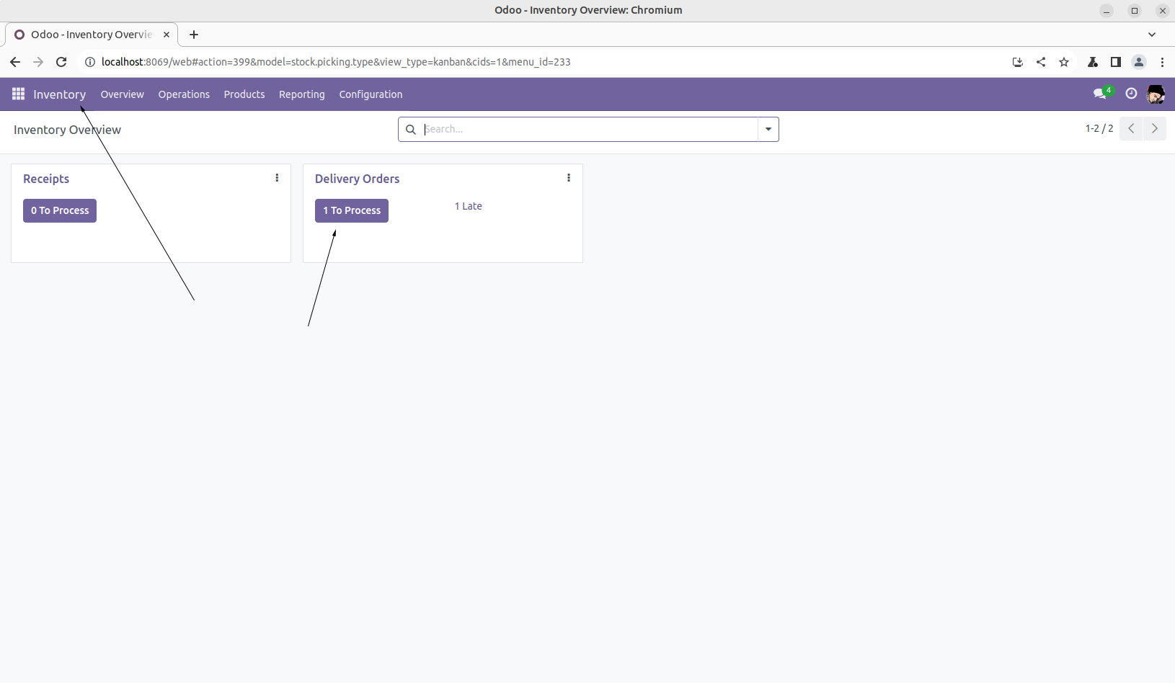The height and width of the screenshot is (683, 1175).
Task: Focus the Search input field
Action: point(587,130)
